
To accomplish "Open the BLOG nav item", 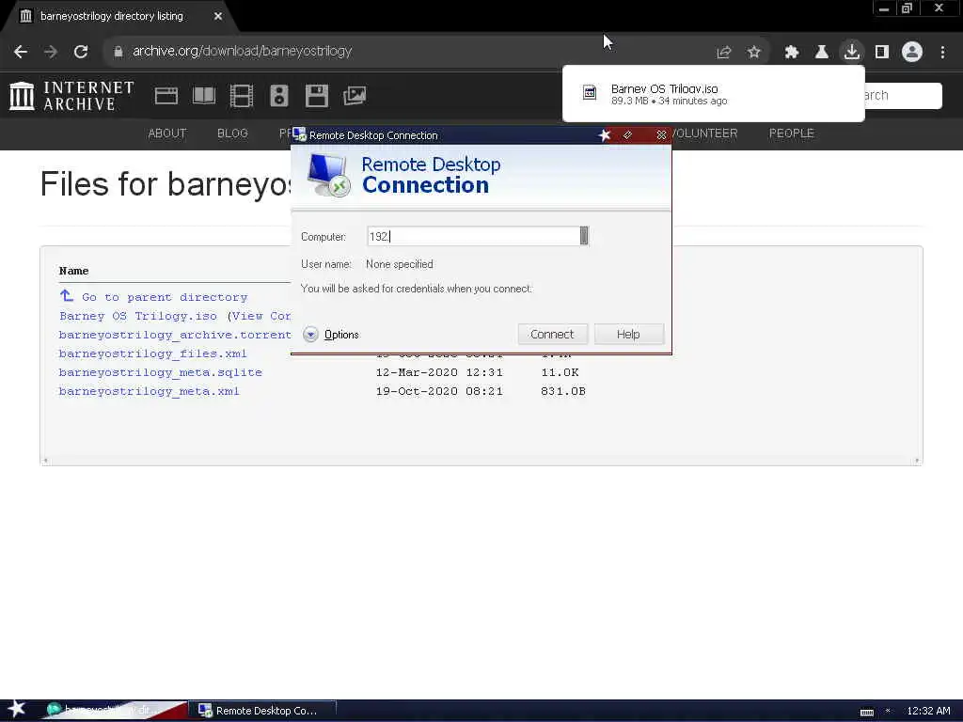I will (x=233, y=133).
